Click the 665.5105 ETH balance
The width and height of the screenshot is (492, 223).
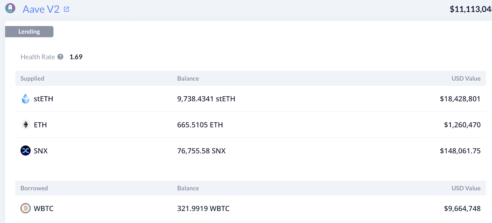200,125
